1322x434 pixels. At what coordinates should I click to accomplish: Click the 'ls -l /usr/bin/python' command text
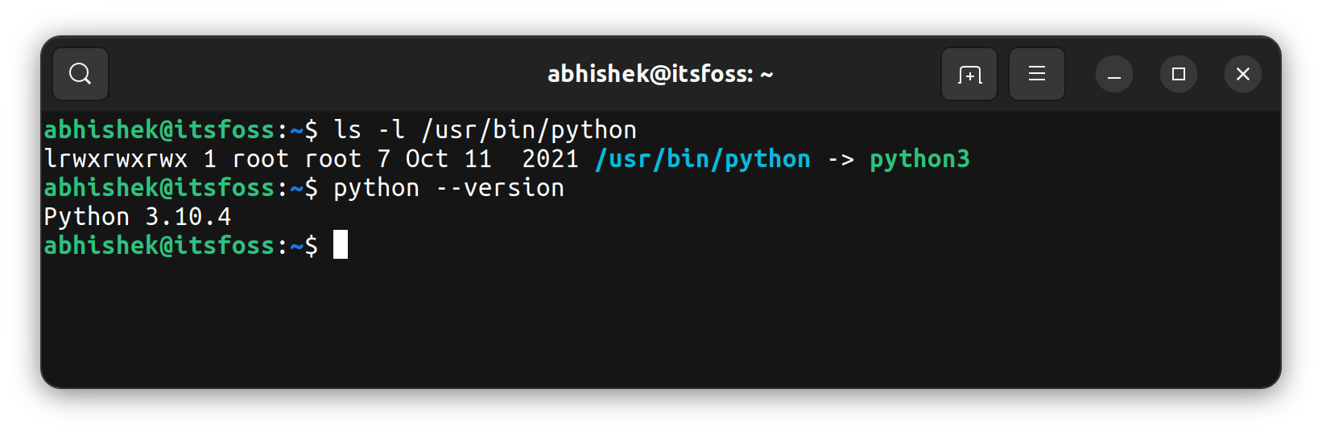485,130
